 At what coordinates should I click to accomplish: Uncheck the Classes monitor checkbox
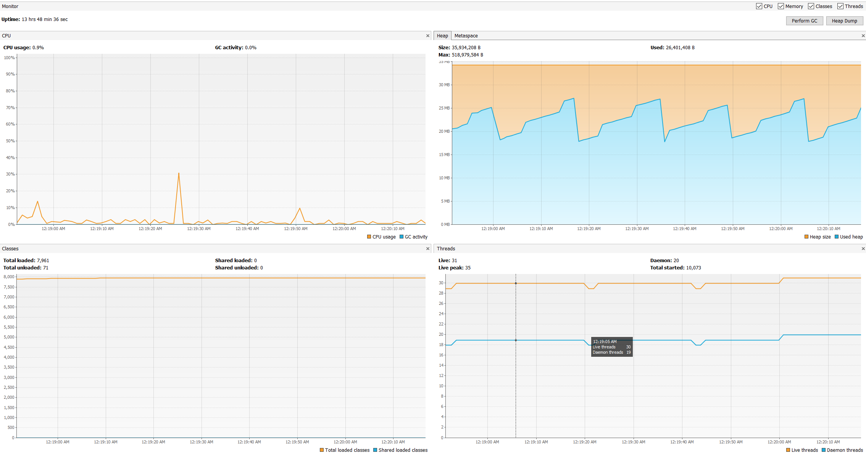click(x=811, y=6)
